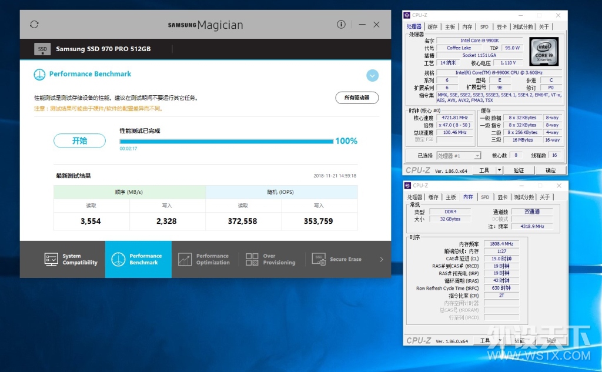Expand the 工具 dropdown arrow in upper CPU-Z
This screenshot has width=602, height=372.
coord(500,170)
